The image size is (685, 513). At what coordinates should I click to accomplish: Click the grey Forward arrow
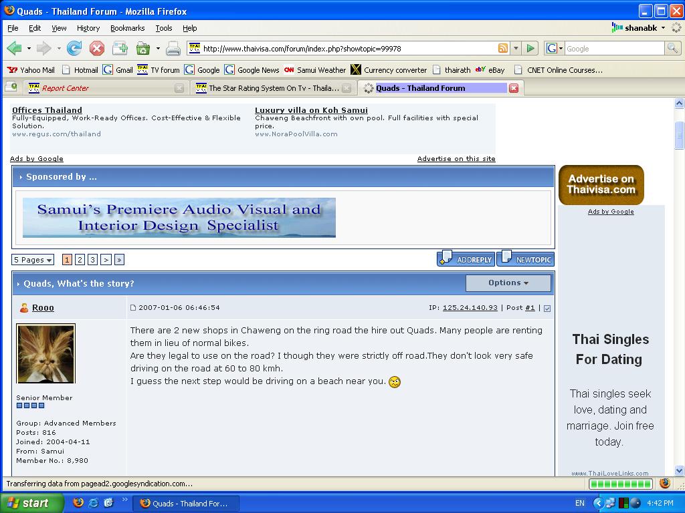[x=43, y=48]
